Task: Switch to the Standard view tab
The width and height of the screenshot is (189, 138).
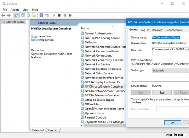Action: pyautogui.click(x=53, y=130)
